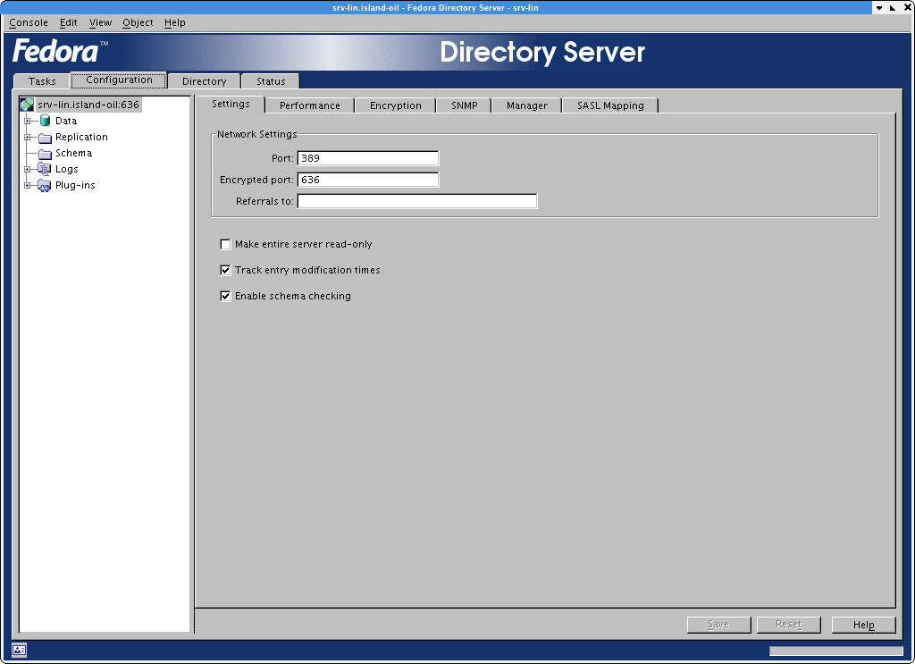The image size is (915, 664).
Task: Expand the Logs tree node
Action: pyautogui.click(x=27, y=169)
